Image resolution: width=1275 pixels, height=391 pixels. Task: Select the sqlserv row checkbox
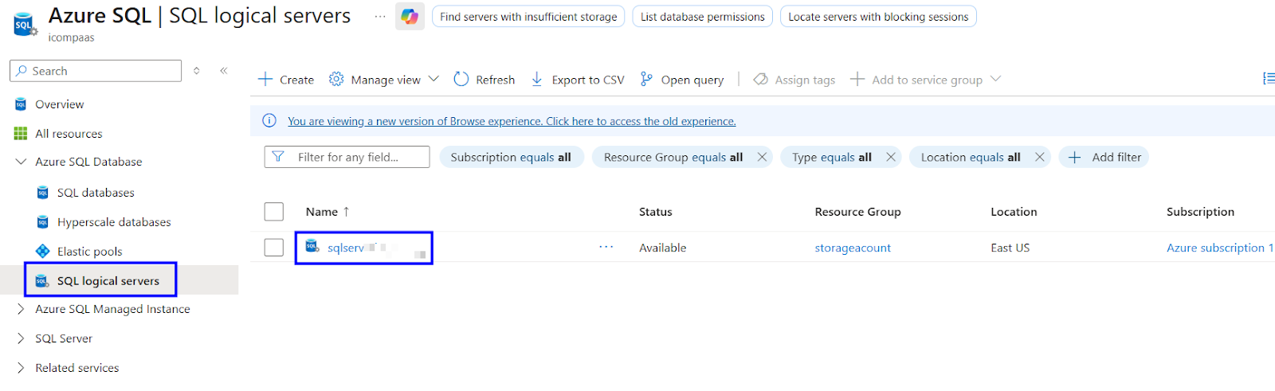tap(274, 248)
